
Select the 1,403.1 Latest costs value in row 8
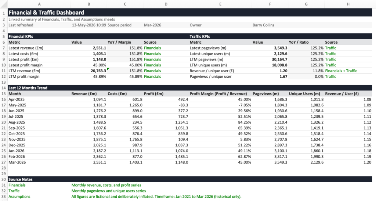point(100,54)
